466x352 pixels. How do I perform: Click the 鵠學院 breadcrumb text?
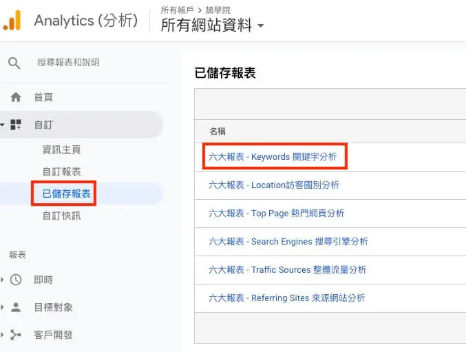pos(218,10)
